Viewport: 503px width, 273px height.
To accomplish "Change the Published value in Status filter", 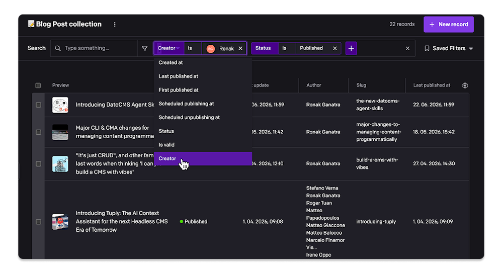I will tap(311, 48).
